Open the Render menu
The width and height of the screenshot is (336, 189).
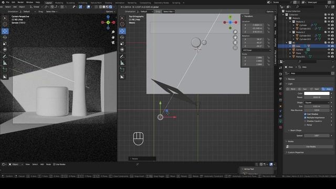(x=20, y=2)
